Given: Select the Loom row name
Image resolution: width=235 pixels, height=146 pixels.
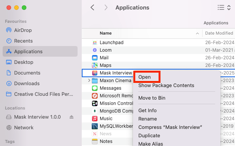Looking at the screenshot, I should (106, 50).
